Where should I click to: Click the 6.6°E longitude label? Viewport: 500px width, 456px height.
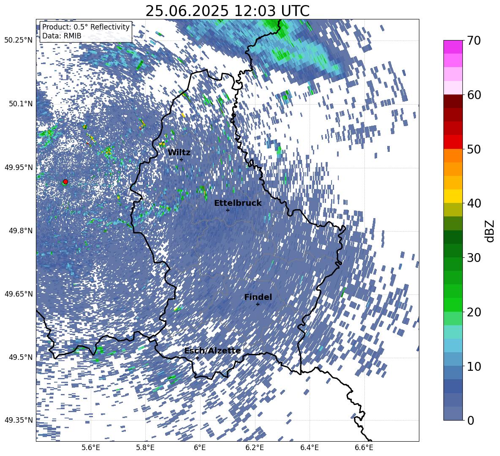tap(364, 448)
